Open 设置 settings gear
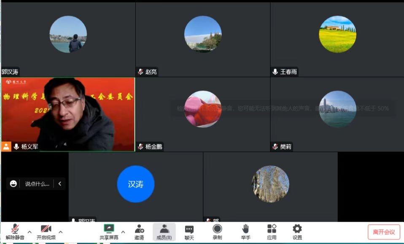 pyautogui.click(x=297, y=229)
